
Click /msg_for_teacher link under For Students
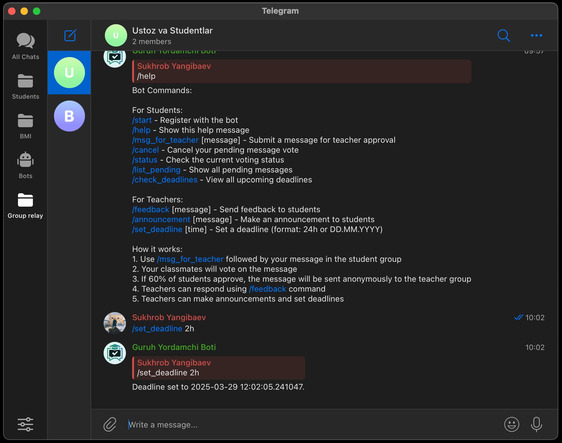point(165,140)
